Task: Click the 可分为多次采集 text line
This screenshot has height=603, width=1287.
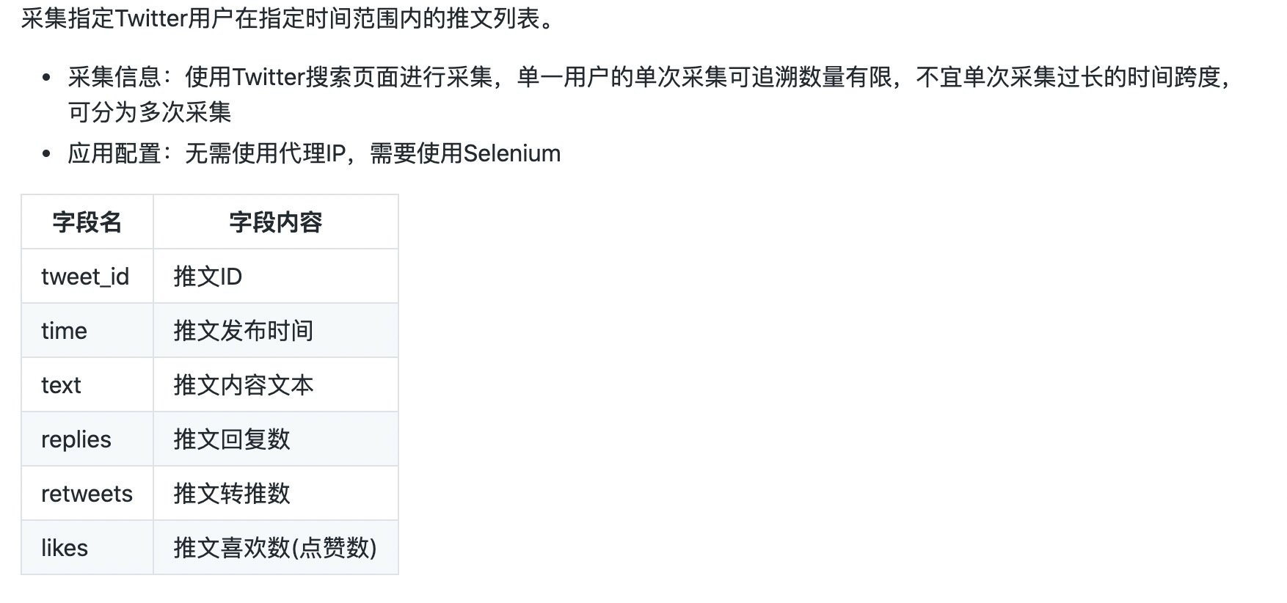Action: coord(150,112)
